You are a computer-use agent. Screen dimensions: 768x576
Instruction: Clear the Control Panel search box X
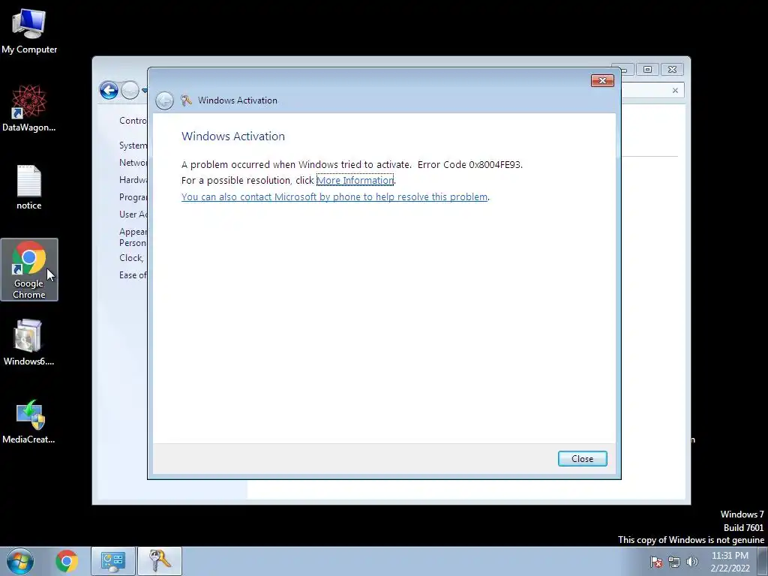(x=675, y=91)
